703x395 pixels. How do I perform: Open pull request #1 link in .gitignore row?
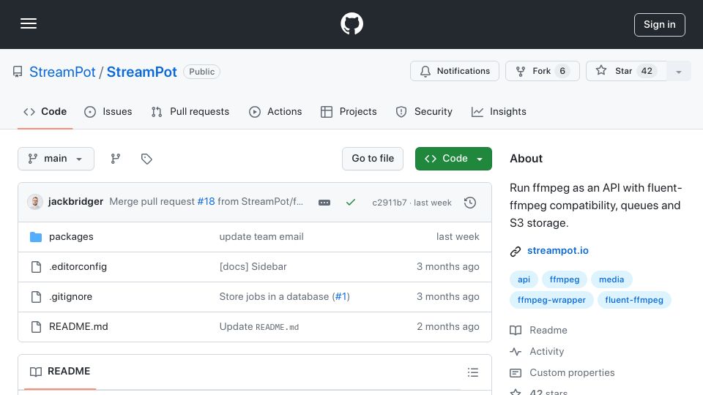click(341, 296)
